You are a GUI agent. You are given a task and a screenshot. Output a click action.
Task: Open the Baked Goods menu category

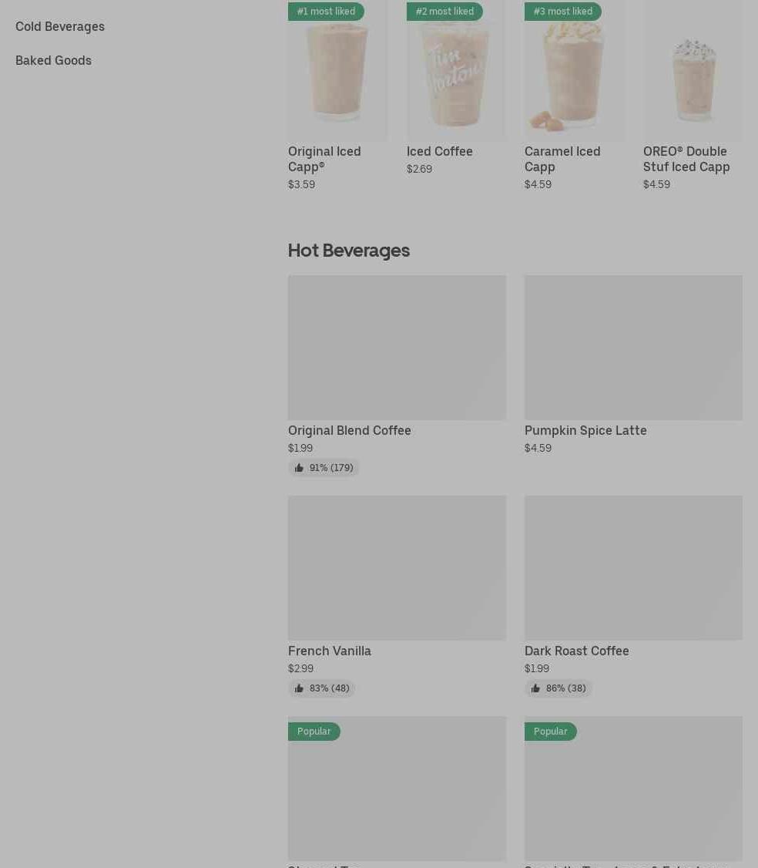[x=54, y=60]
